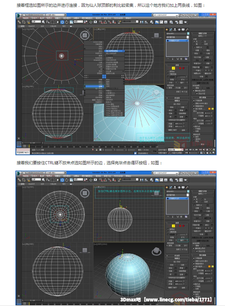Image resolution: width=225 pixels, height=306 pixels.
Task: Toggle 删除孤立顶点 checkbox in first screenshot
Action: [x=194, y=91]
